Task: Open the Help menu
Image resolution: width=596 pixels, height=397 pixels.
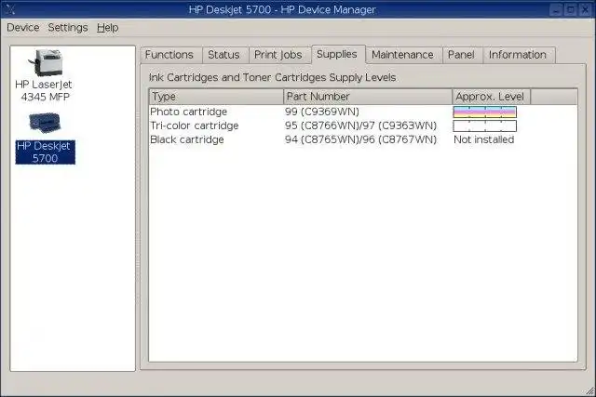Action: click(108, 28)
